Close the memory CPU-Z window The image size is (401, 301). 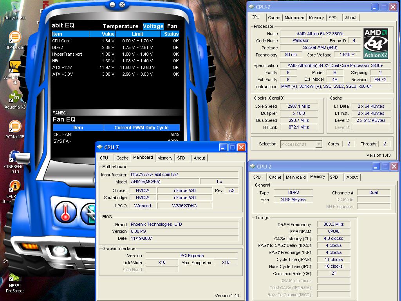[x=394, y=166]
